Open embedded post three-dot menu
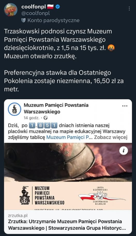 tap(125, 106)
